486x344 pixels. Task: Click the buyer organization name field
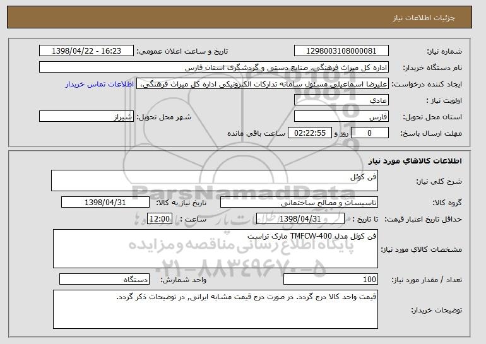tap(214, 68)
